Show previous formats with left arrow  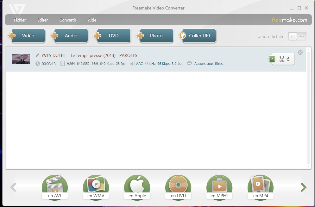click(13, 187)
